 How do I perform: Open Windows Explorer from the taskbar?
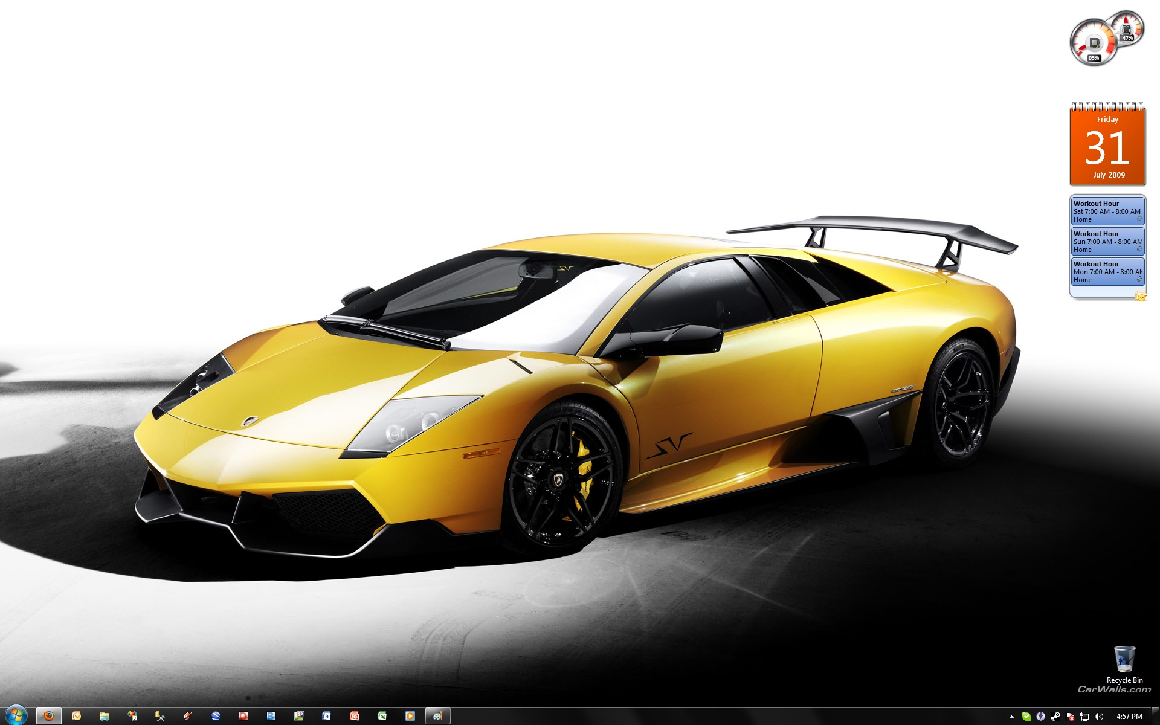105,716
